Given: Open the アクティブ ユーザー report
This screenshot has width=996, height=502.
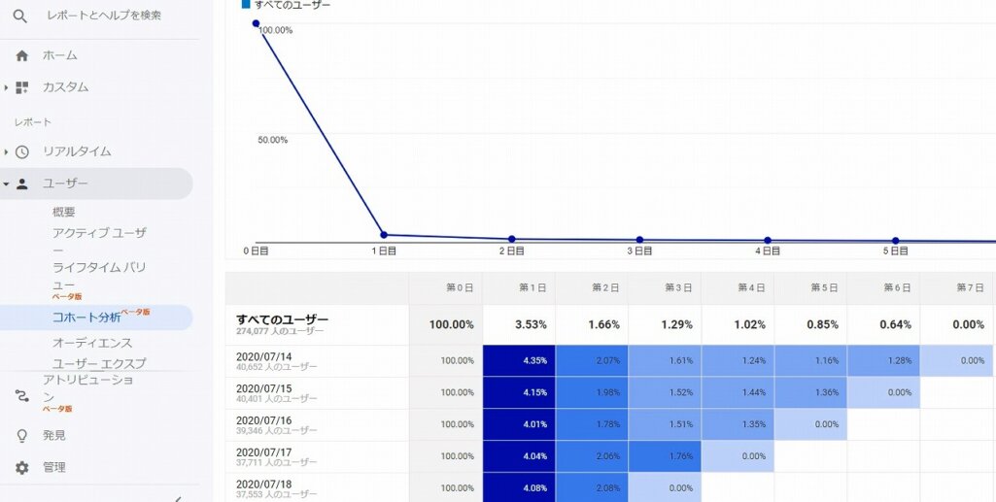Looking at the screenshot, I should 98,233.
